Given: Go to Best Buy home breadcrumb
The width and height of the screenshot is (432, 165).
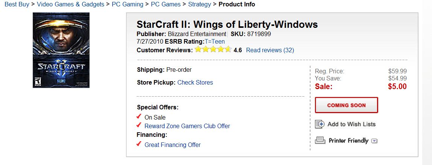Looking at the screenshot, I should [17, 5].
